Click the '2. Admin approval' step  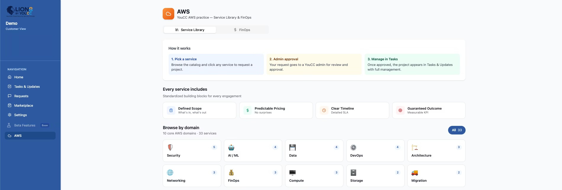click(x=314, y=64)
